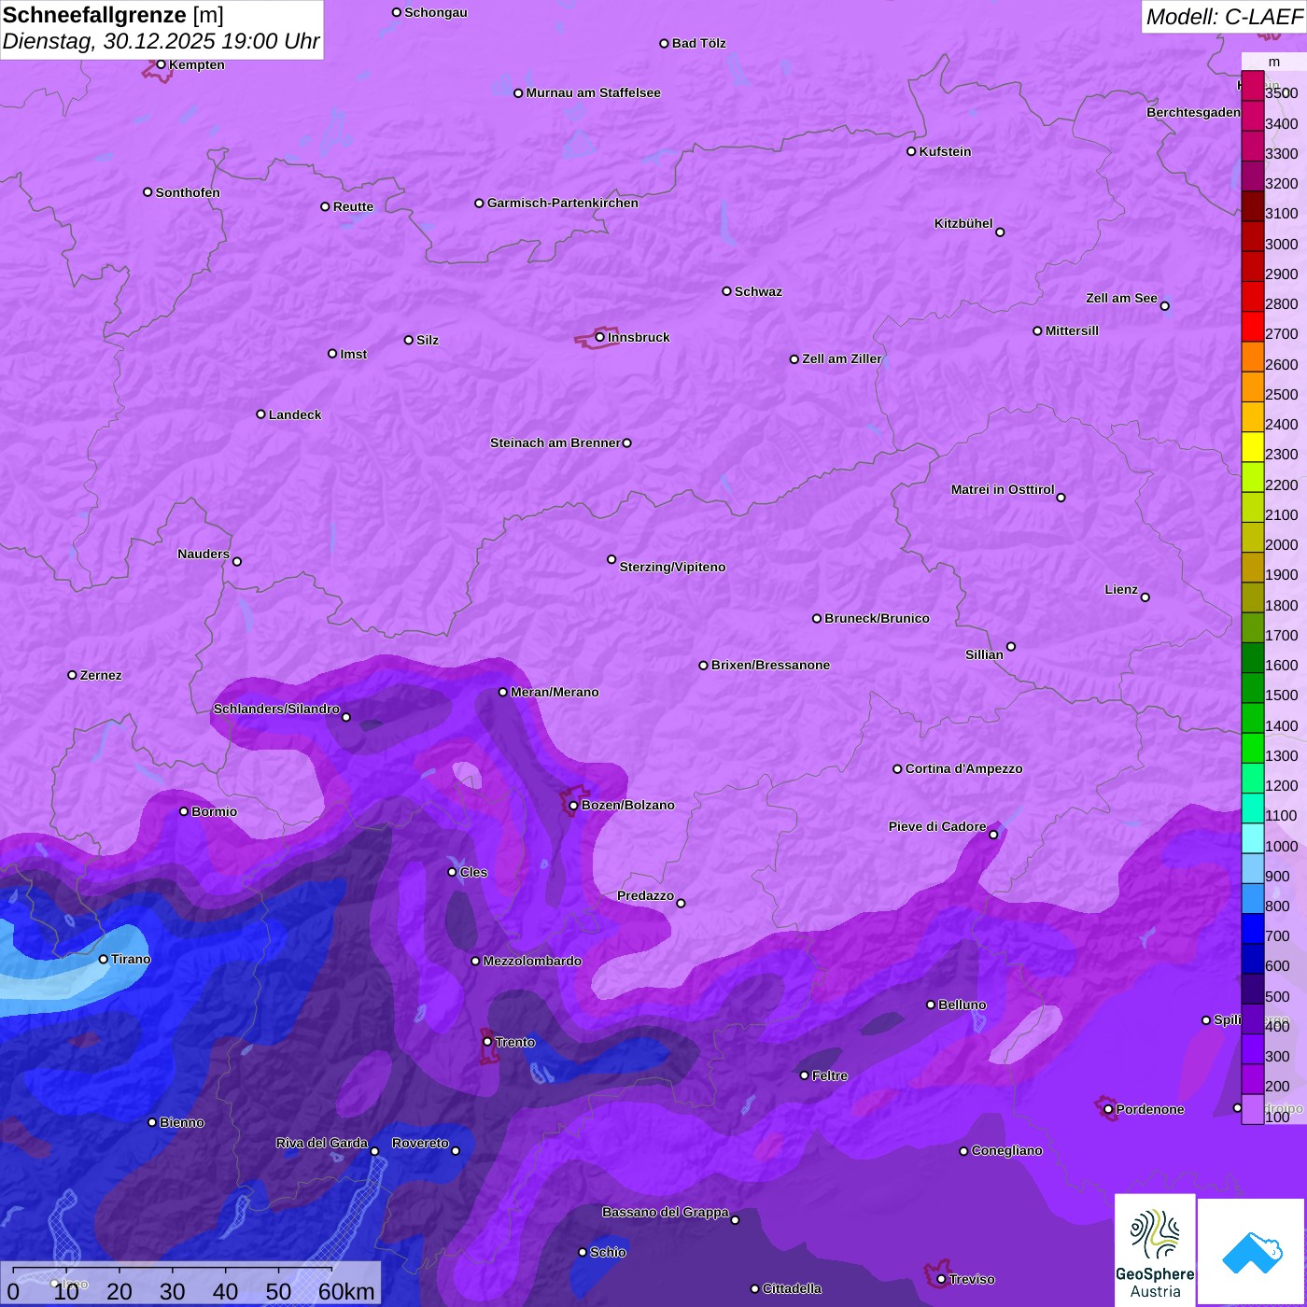Click the Treviso city marker
Viewport: 1307px width, 1307px height.
[x=941, y=1279]
